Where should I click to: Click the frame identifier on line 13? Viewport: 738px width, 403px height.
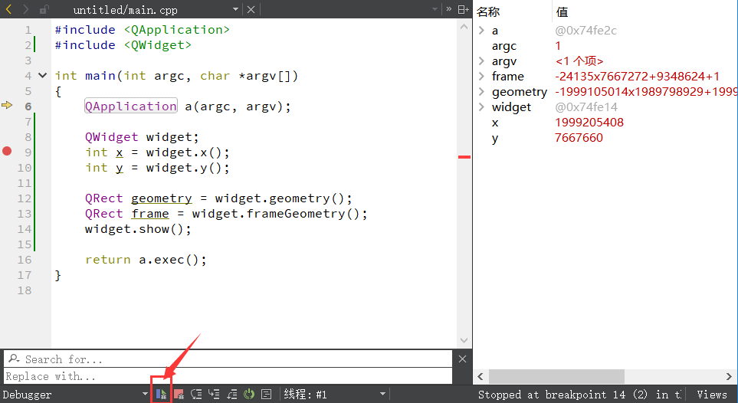tap(150, 213)
